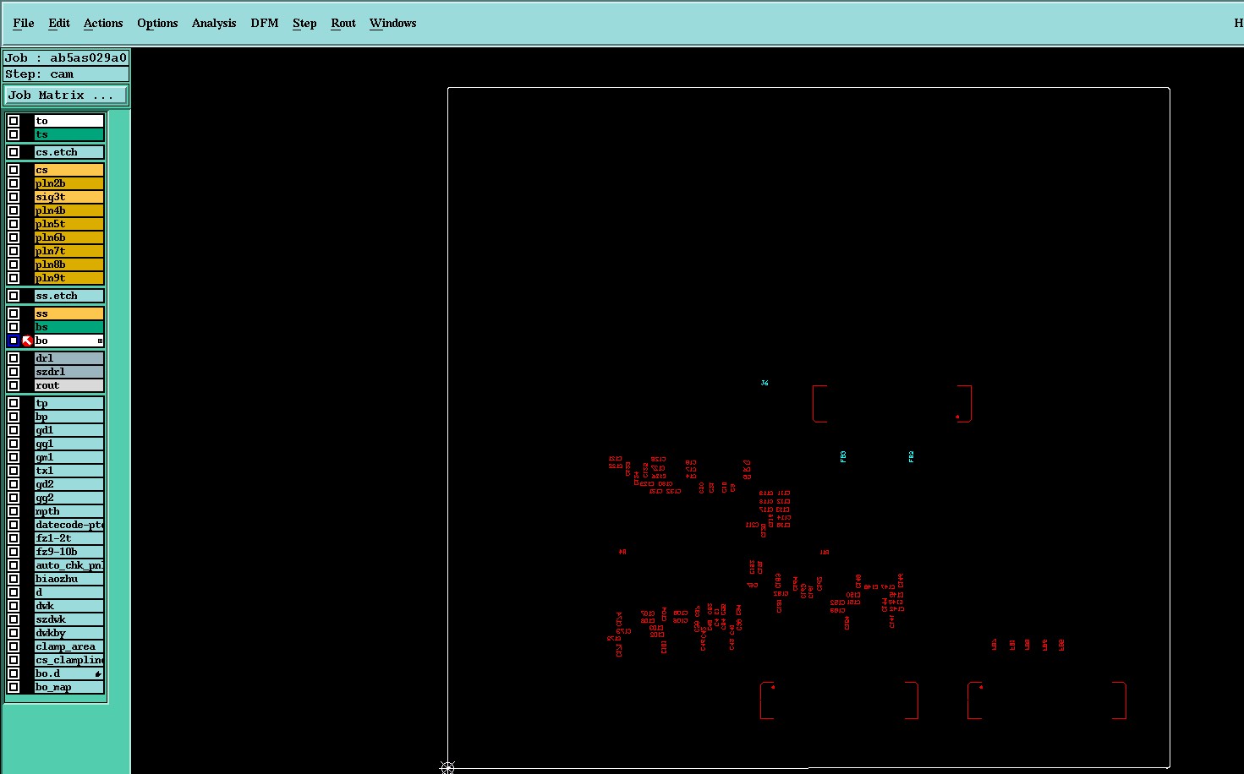The width and height of the screenshot is (1244, 774).
Task: Toggle the blue checkbox of bo layer
Action: point(14,341)
